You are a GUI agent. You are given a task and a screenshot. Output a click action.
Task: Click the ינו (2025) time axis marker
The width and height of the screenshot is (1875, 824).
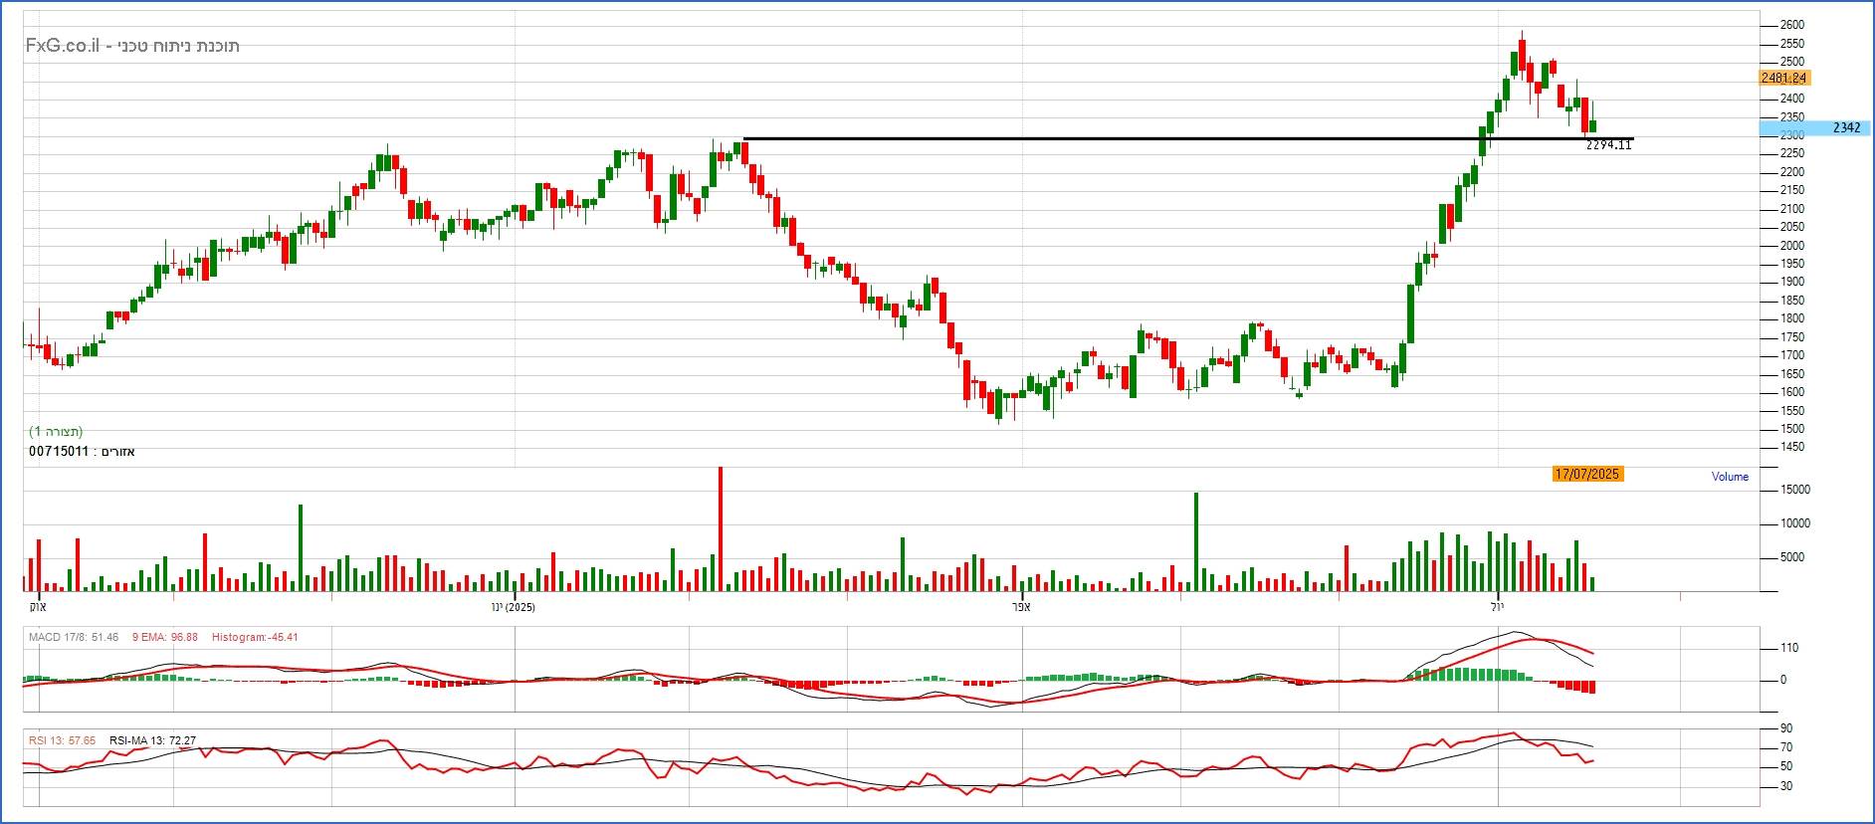[x=514, y=607]
